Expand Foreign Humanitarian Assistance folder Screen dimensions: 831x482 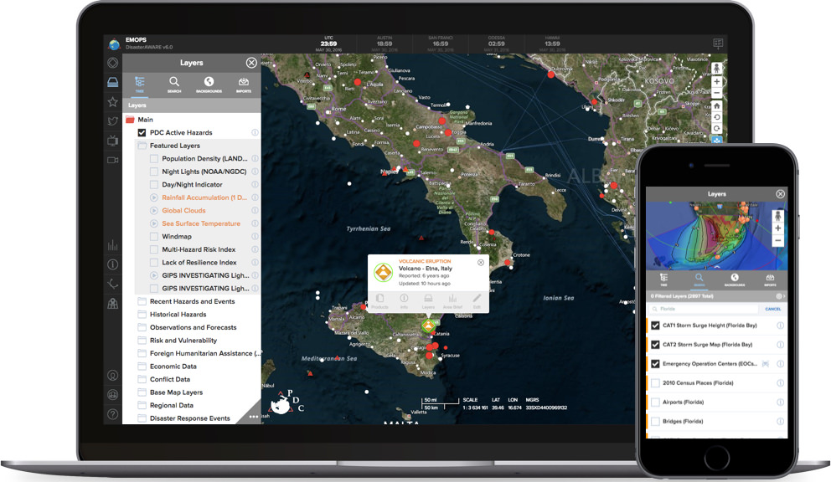[142, 353]
